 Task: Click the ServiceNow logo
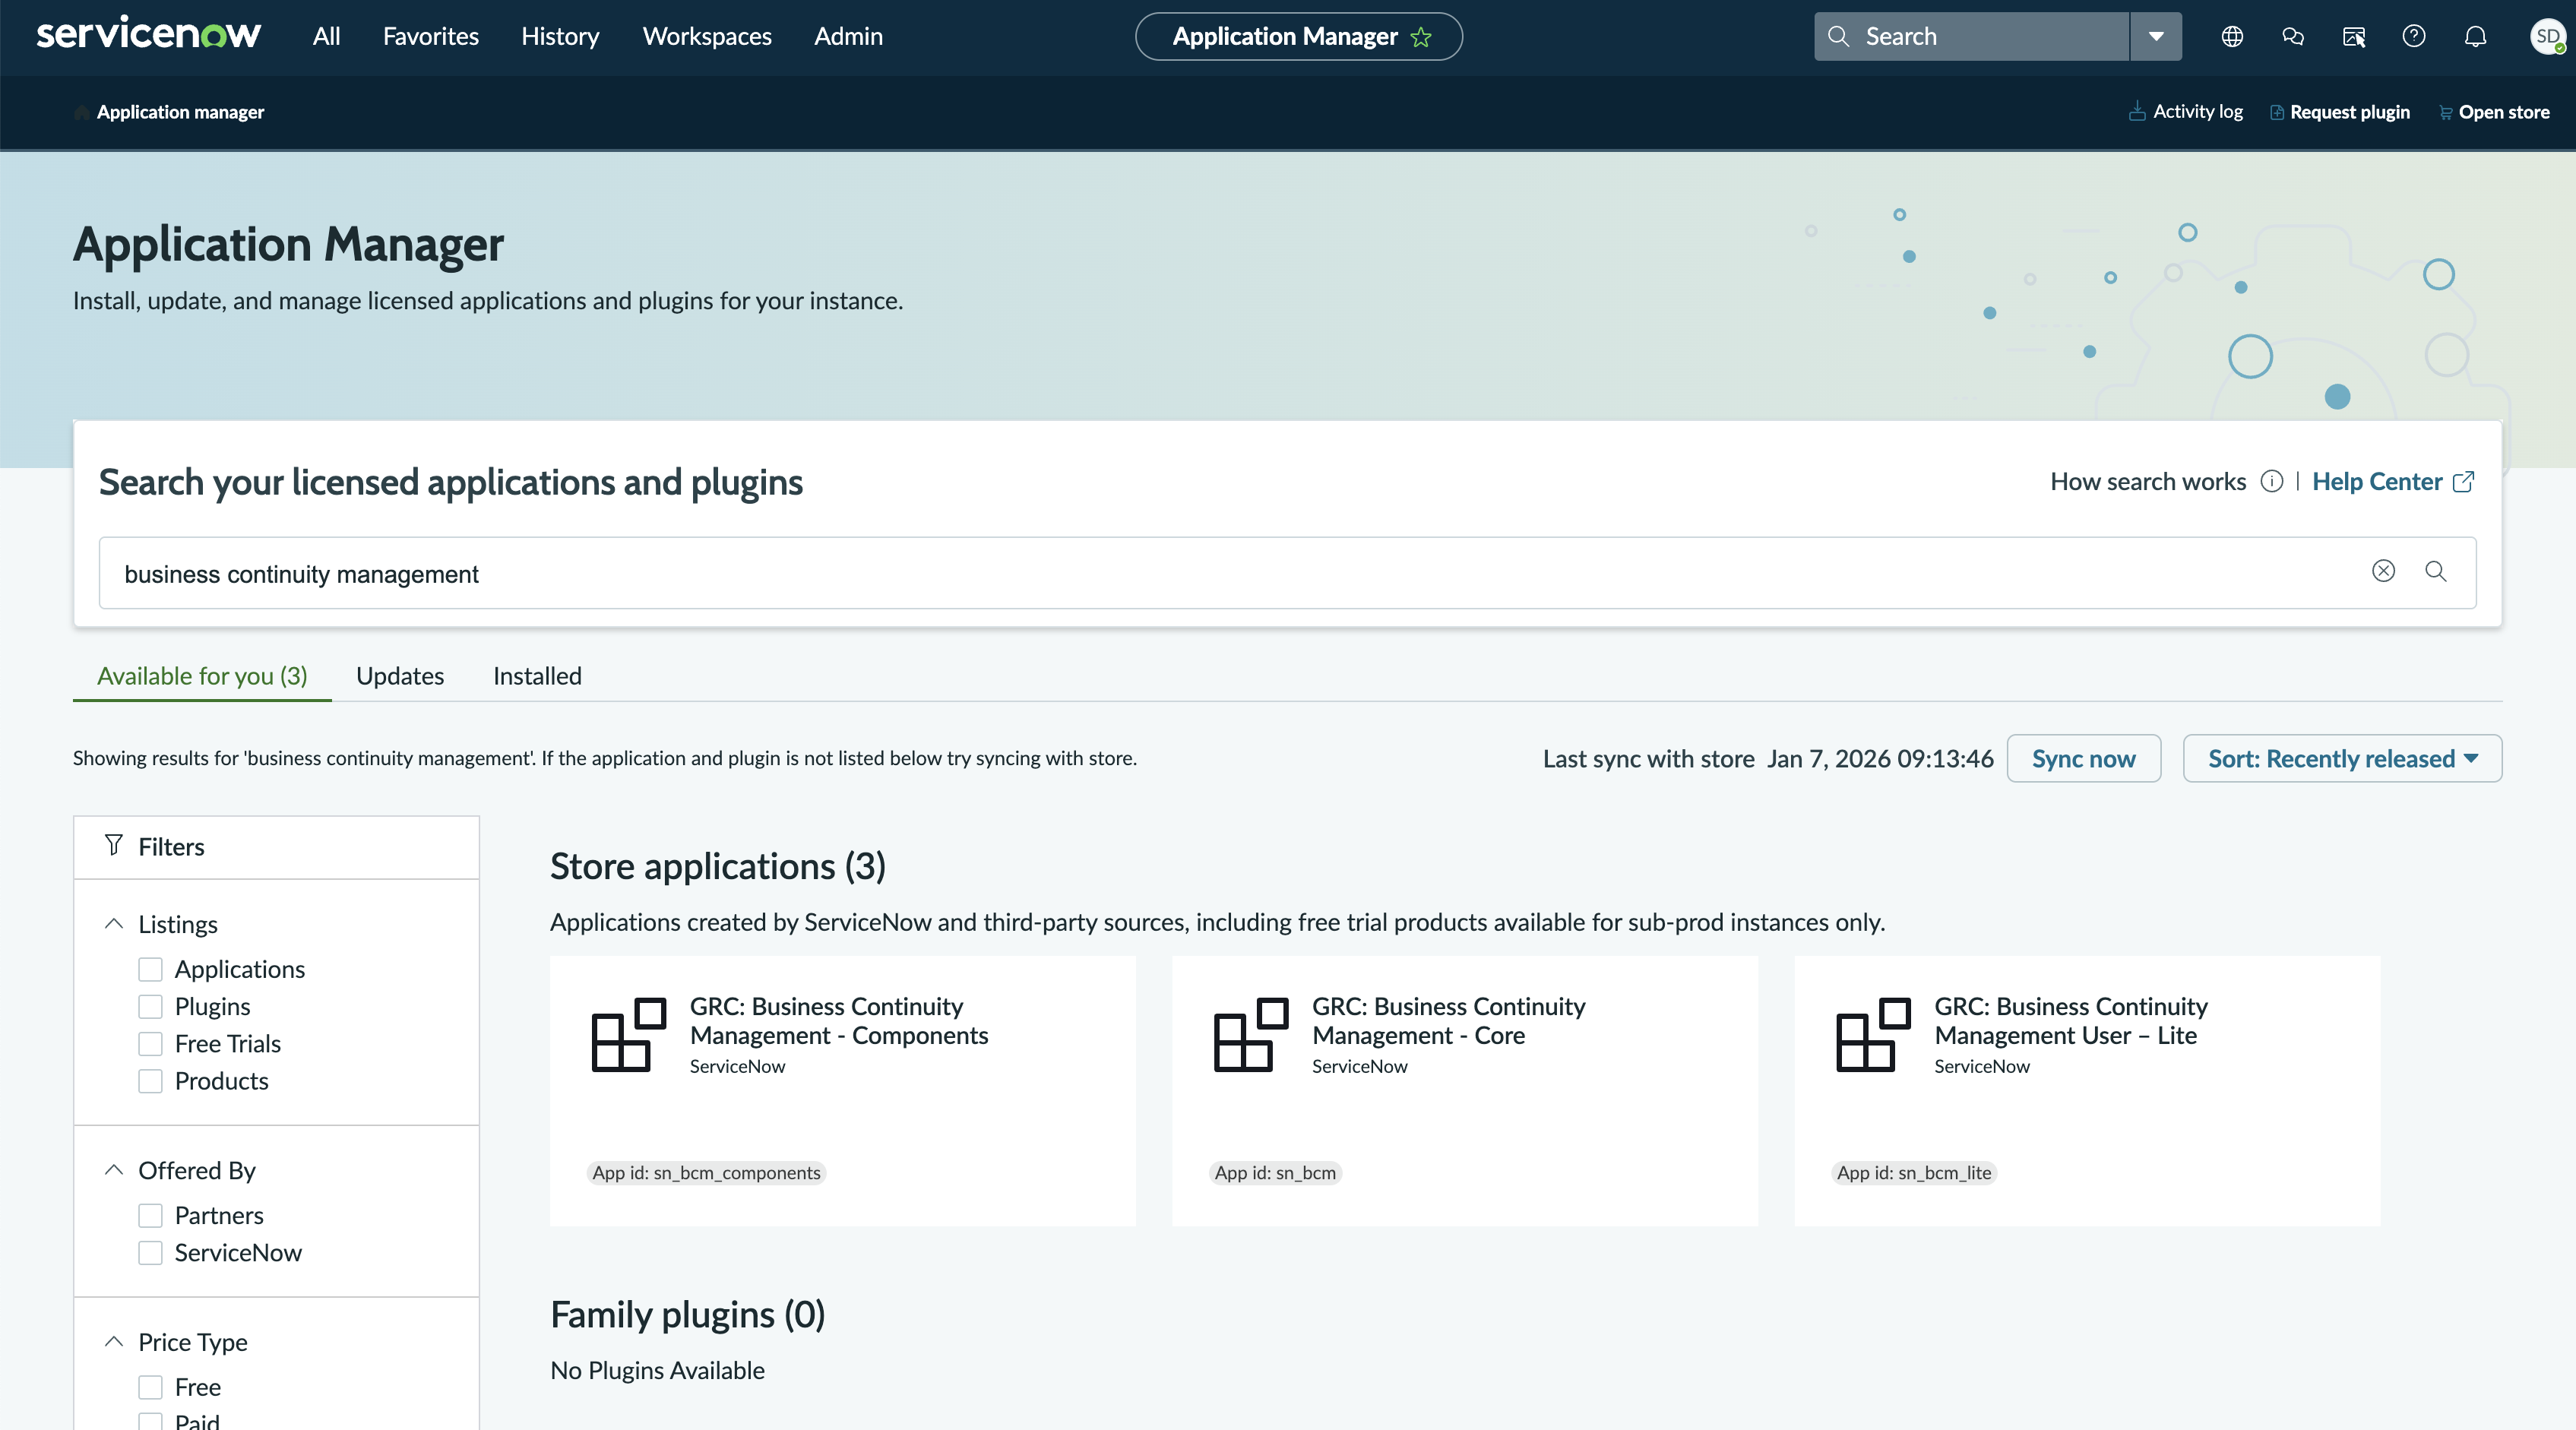[x=148, y=34]
